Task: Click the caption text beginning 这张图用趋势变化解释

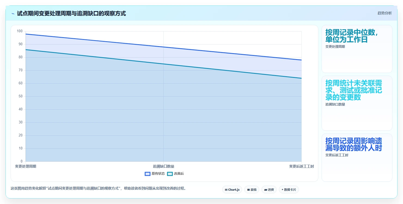Action: coord(98,188)
